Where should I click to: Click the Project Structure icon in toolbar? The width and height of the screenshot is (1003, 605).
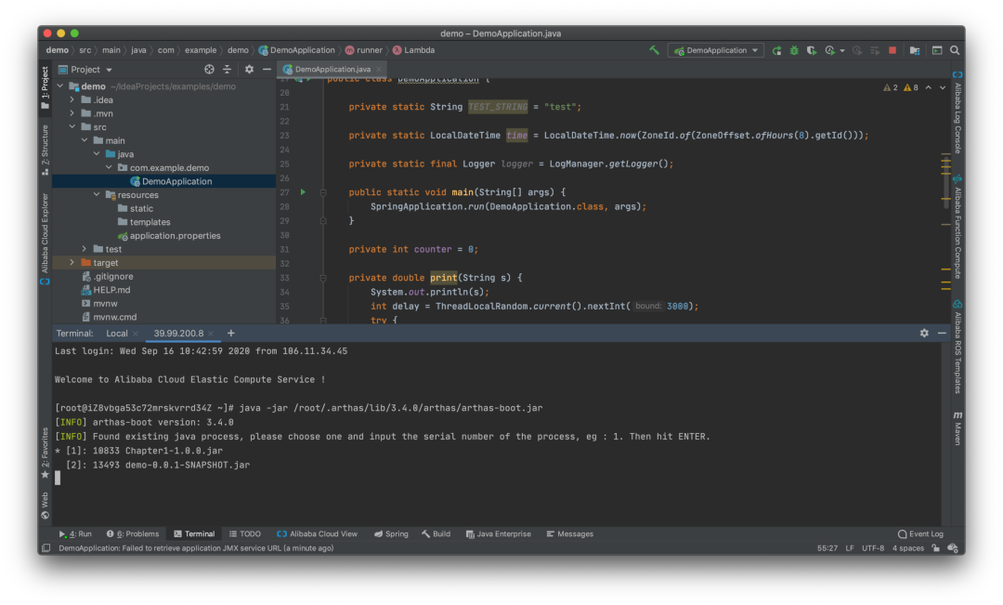pos(915,50)
